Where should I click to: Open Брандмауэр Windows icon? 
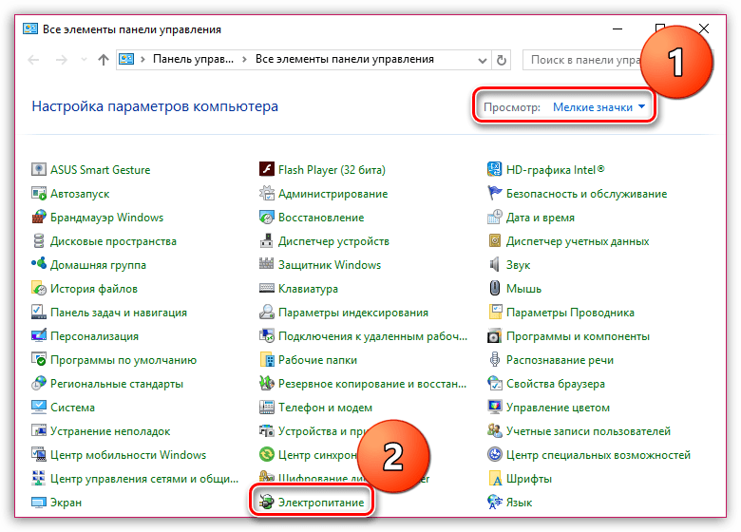(39, 217)
